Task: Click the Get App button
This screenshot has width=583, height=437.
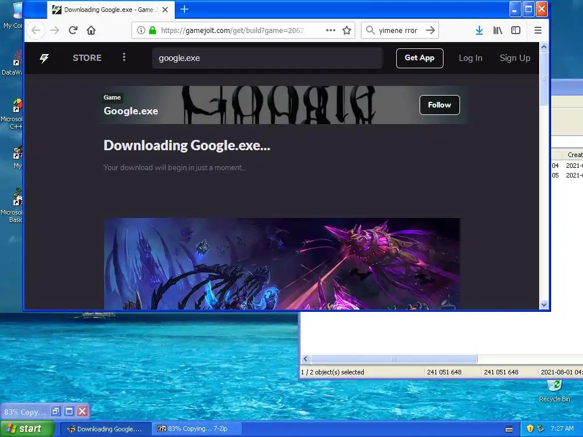Action: [x=420, y=58]
